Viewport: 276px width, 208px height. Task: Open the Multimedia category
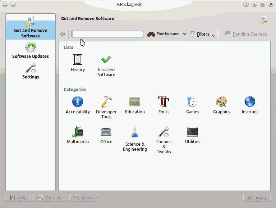coord(78,135)
